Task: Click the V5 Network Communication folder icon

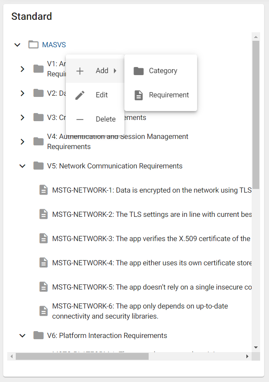Action: click(x=38, y=166)
